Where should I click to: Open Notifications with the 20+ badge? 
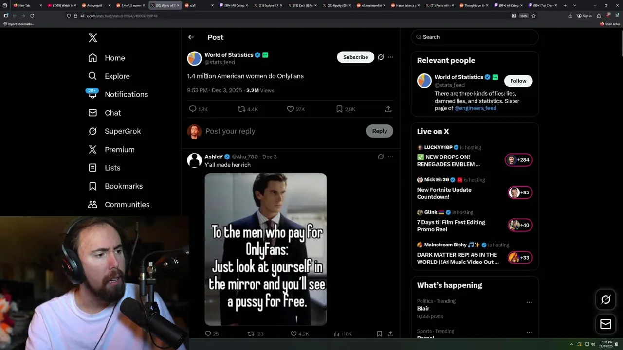(118, 94)
